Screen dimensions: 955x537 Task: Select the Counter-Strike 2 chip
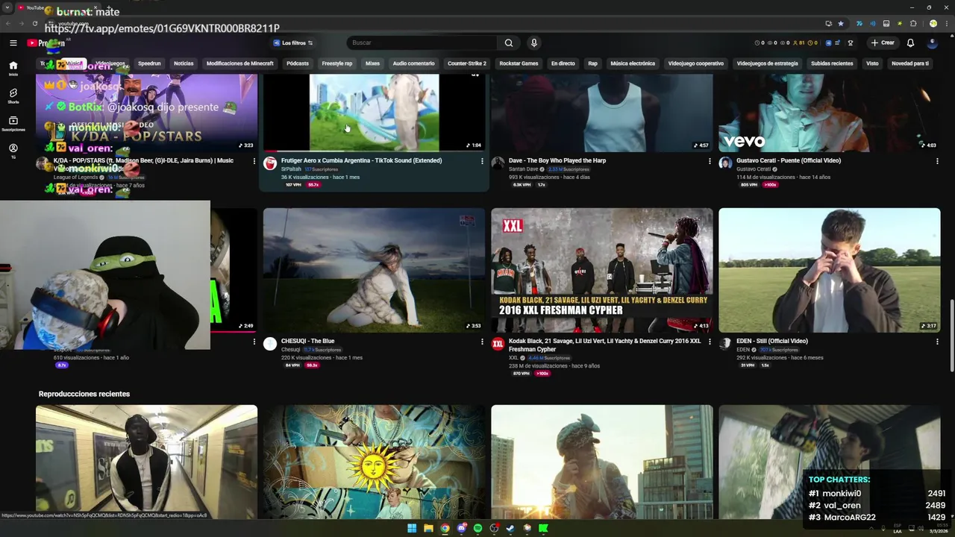coord(467,63)
